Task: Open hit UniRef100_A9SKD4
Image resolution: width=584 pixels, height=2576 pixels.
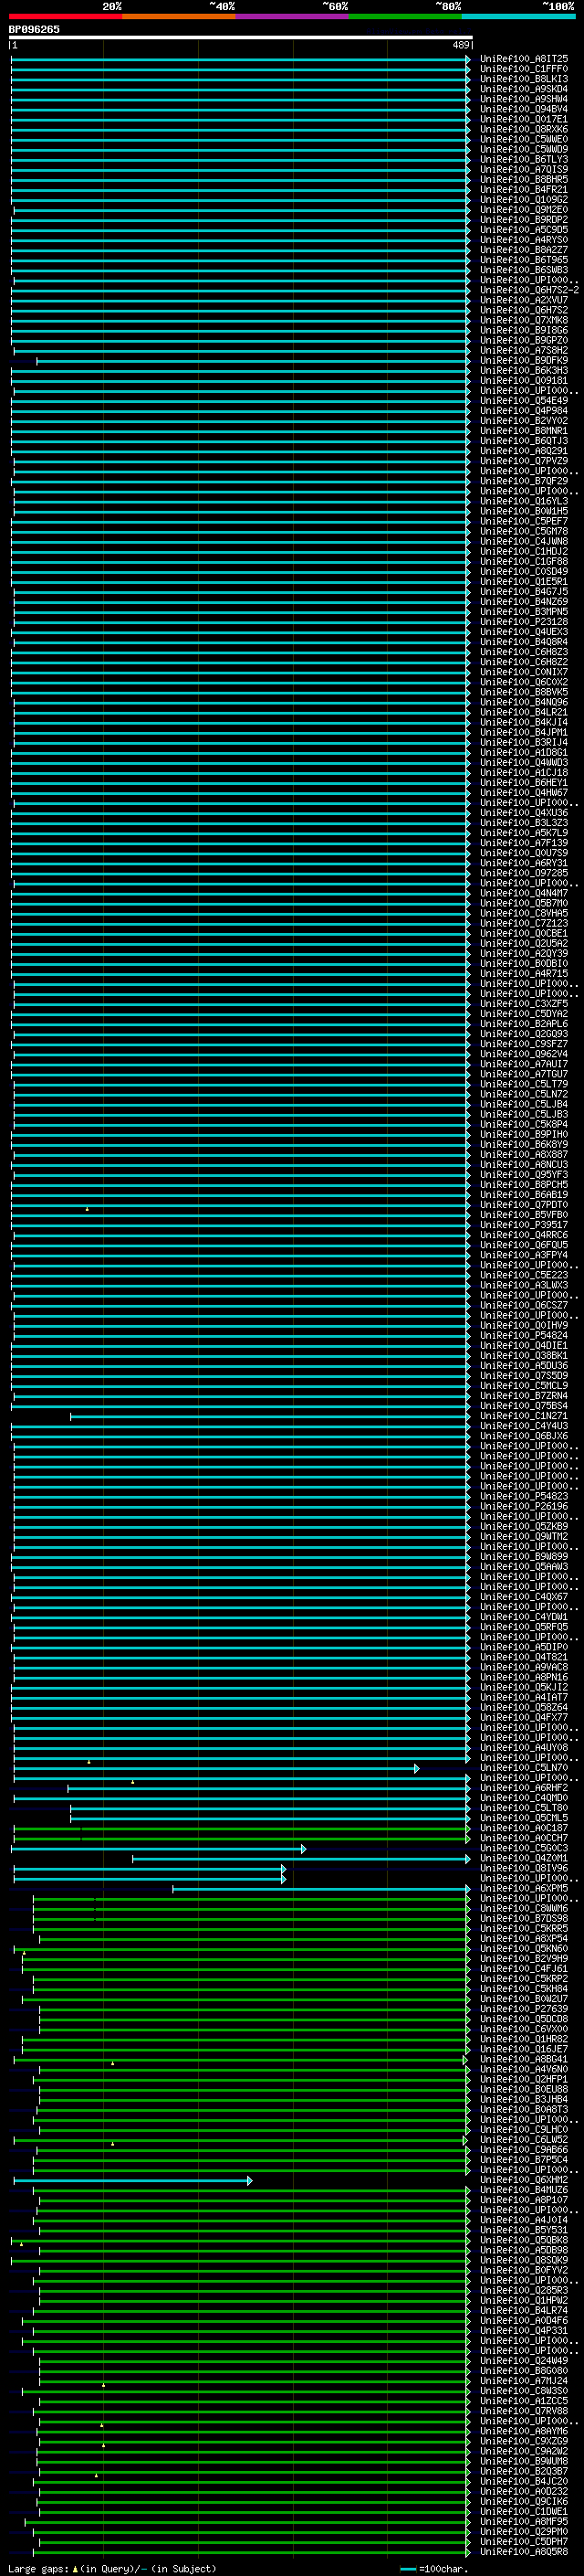Action: coord(524,89)
